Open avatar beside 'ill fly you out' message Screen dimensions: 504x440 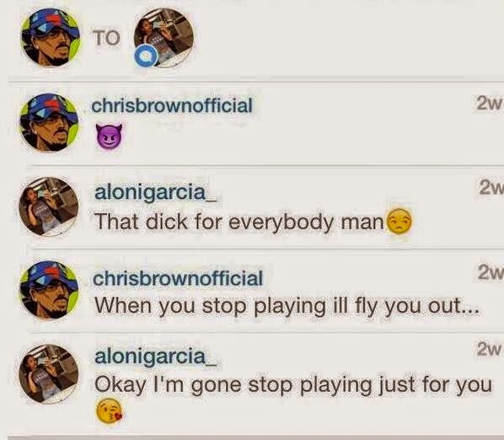point(49,290)
